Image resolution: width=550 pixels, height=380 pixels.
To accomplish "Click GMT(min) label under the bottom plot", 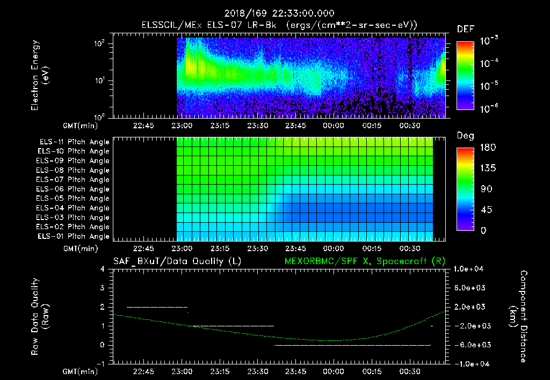I will pyautogui.click(x=81, y=371).
